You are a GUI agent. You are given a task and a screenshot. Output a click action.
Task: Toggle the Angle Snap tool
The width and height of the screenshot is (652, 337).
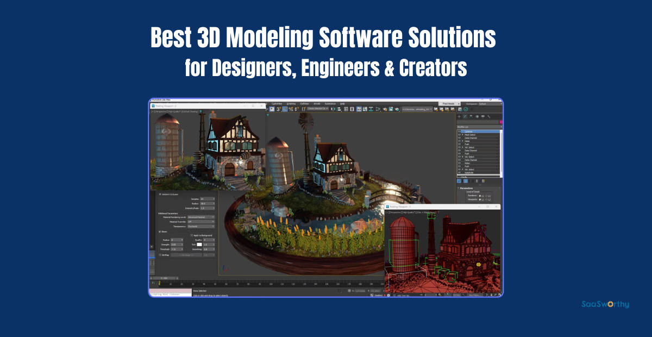[x=285, y=109]
